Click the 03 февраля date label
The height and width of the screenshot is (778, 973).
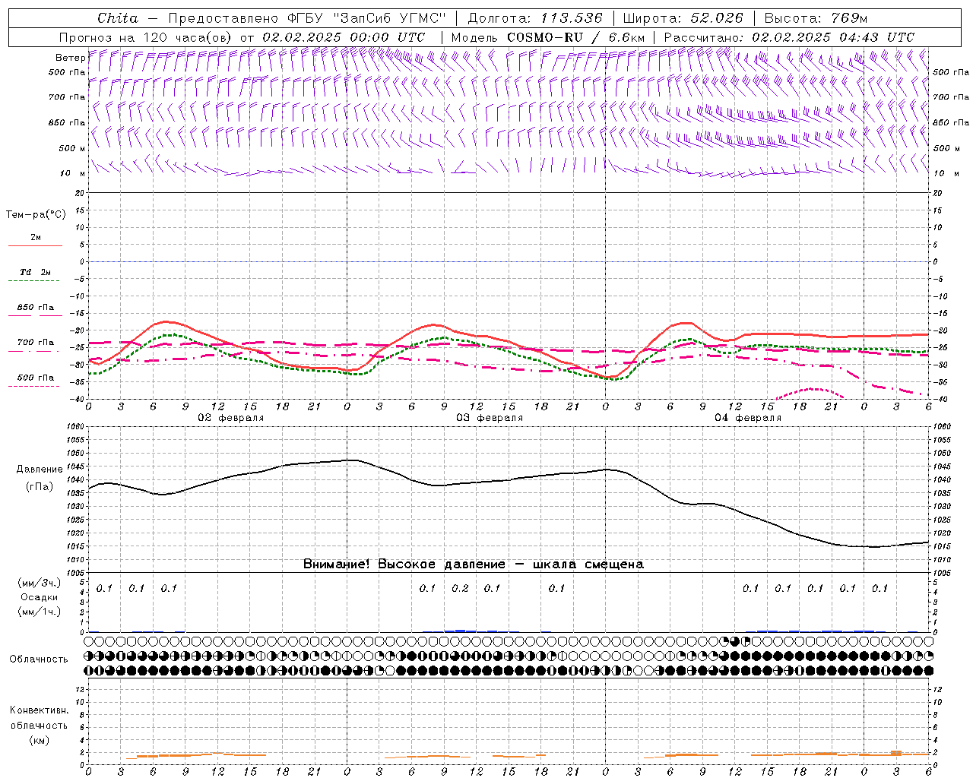[490, 417]
